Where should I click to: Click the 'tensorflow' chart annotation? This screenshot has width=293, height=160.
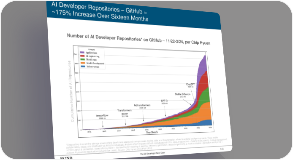(102, 116)
